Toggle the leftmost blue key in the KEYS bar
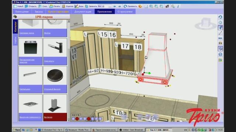The width and height of the screenshot is (236, 132). (x=73, y=119)
